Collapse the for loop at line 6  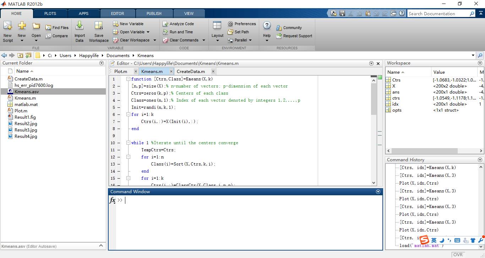coord(128,114)
